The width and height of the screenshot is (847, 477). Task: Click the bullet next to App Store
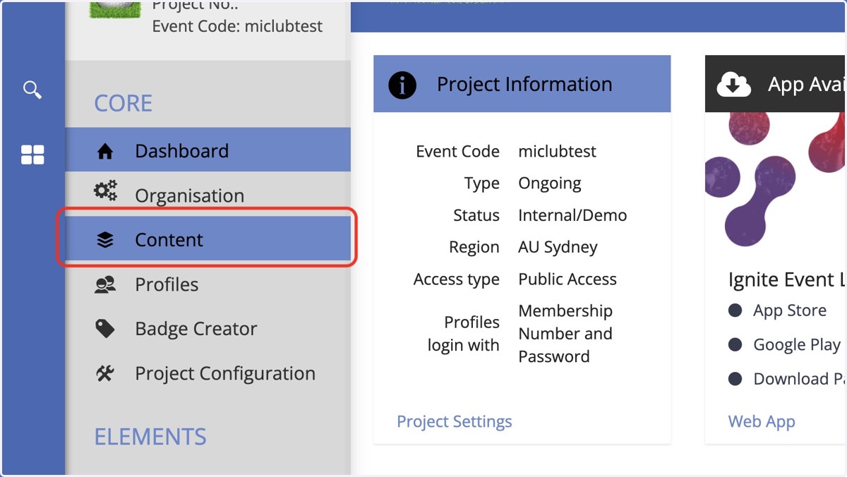(735, 310)
